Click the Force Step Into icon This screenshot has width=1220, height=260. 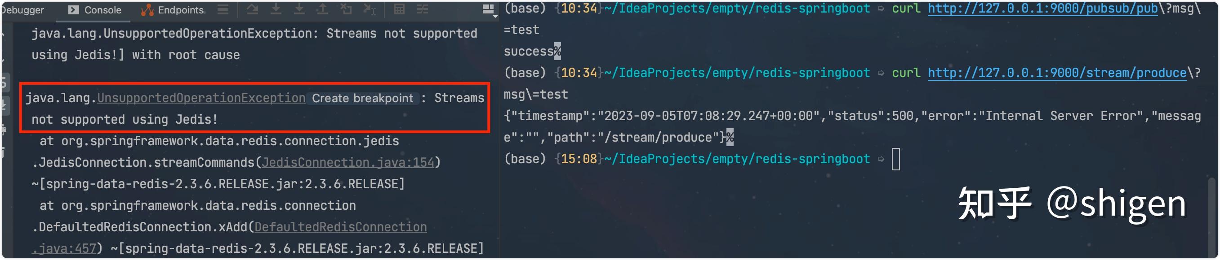pyautogui.click(x=299, y=9)
